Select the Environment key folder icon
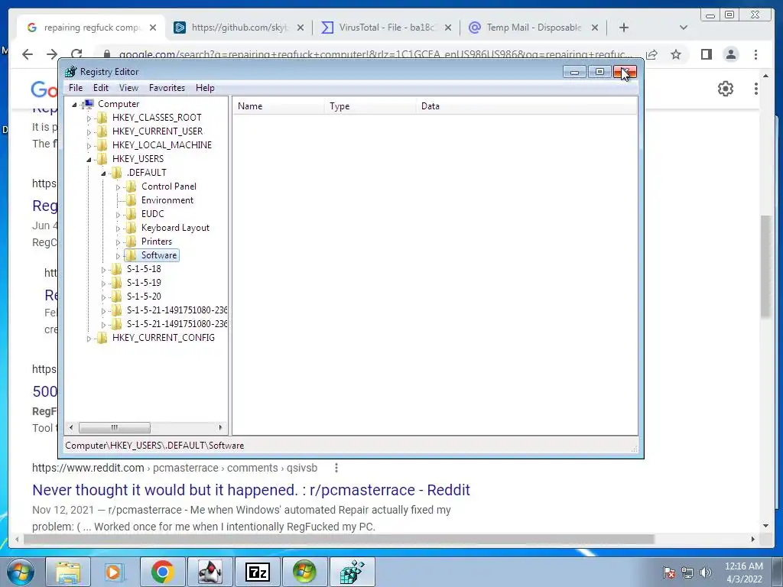Image resolution: width=783 pixels, height=587 pixels. point(131,200)
